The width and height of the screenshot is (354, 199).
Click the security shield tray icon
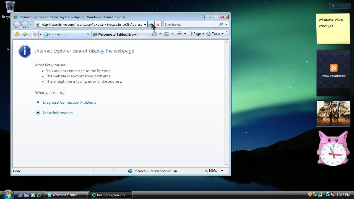point(310,195)
